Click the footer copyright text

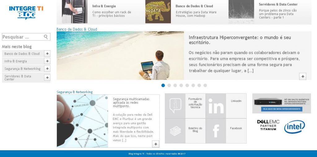tap(157, 154)
